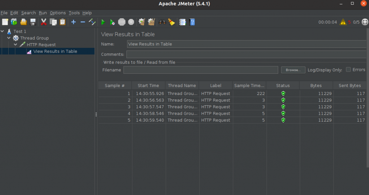This screenshot has height=195, width=369.
Task: Click Start no pauses icon
Action: click(x=112, y=22)
